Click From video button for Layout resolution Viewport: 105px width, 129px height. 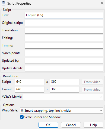[92, 90]
